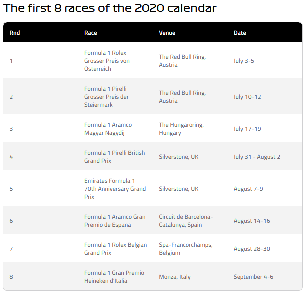Click the Aramco Gran Premio de Espana
Image resolution: width=305 pixels, height=293 pixels.
pyautogui.click(x=115, y=221)
